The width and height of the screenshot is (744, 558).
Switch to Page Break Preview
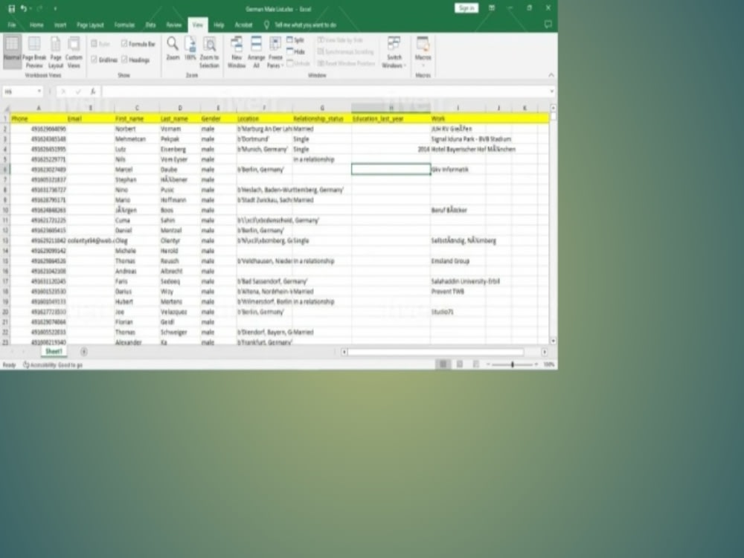(34, 51)
